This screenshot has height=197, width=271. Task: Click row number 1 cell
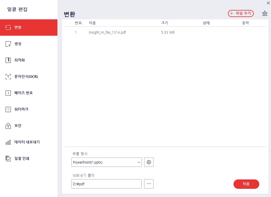(76, 32)
